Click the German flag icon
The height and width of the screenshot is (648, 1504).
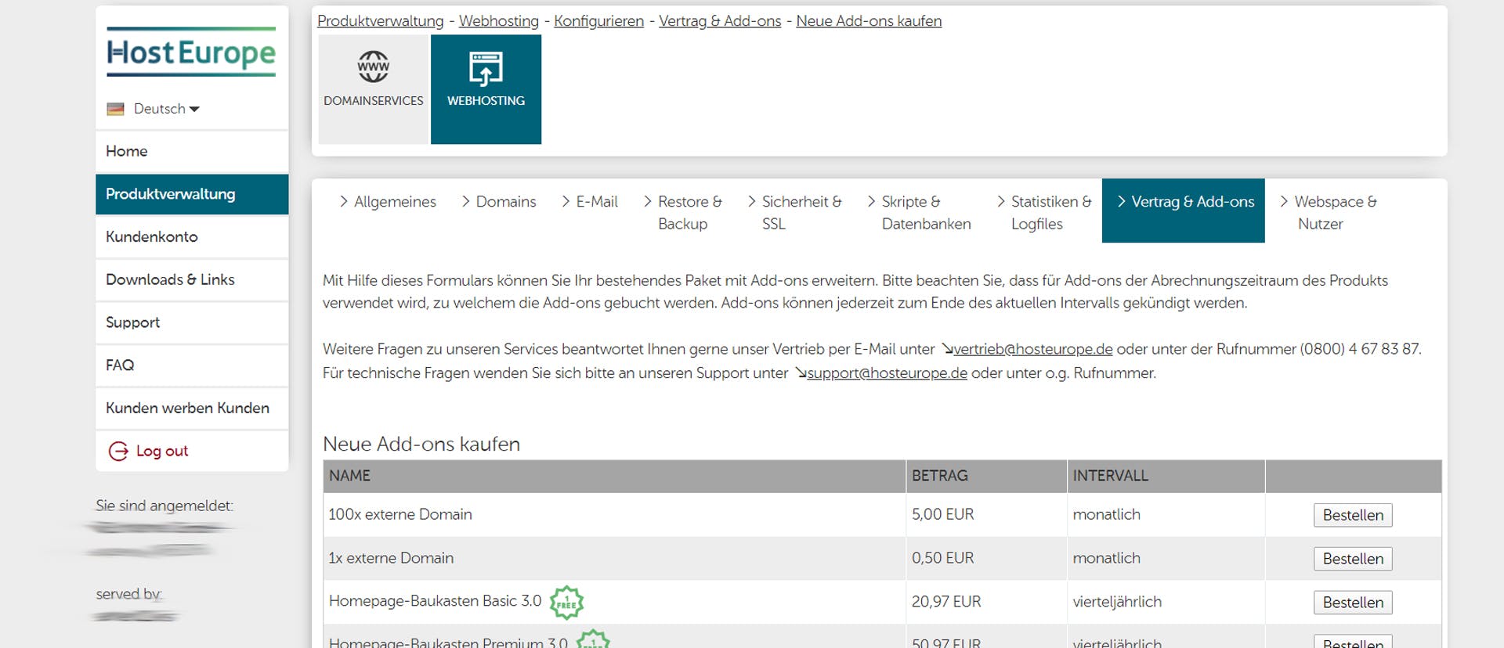116,109
